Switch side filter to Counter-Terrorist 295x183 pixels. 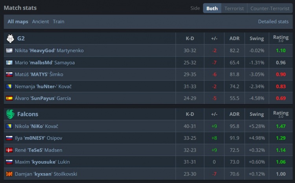click(270, 9)
